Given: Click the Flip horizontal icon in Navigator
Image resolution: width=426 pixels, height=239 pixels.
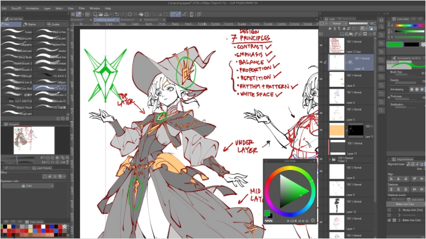Looking at the screenshot, I should [63, 162].
